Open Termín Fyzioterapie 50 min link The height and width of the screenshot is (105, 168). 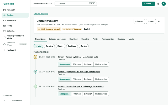[79, 72]
